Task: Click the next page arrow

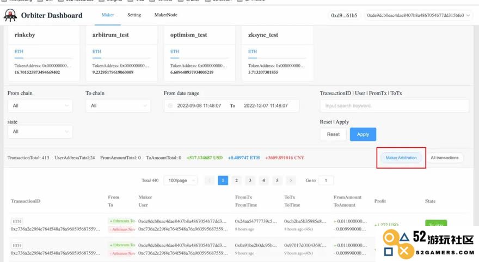Action: tap(291, 180)
